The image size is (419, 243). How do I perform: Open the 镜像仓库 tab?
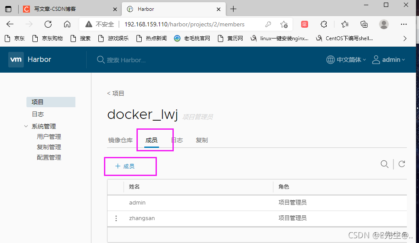[x=120, y=140]
